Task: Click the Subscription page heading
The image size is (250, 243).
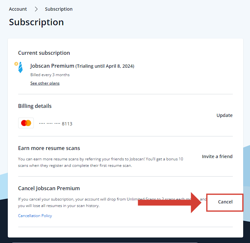Action: 36,22
